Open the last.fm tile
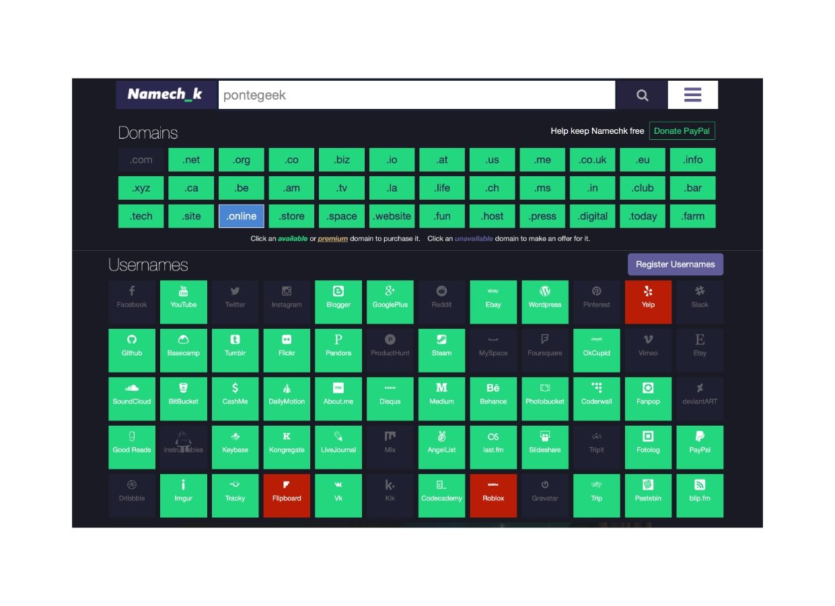This screenshot has height=606, width=835. pyautogui.click(x=493, y=448)
